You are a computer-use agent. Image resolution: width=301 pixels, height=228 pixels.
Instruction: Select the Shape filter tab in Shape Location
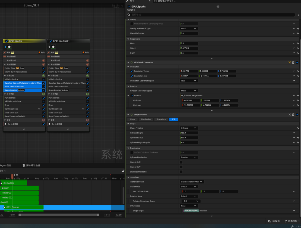point(132,119)
